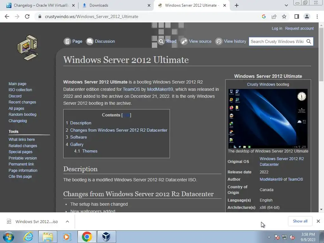Switch to the Downloads tab
Viewport: 324px width, 243px height.
pyautogui.click(x=116, y=5)
